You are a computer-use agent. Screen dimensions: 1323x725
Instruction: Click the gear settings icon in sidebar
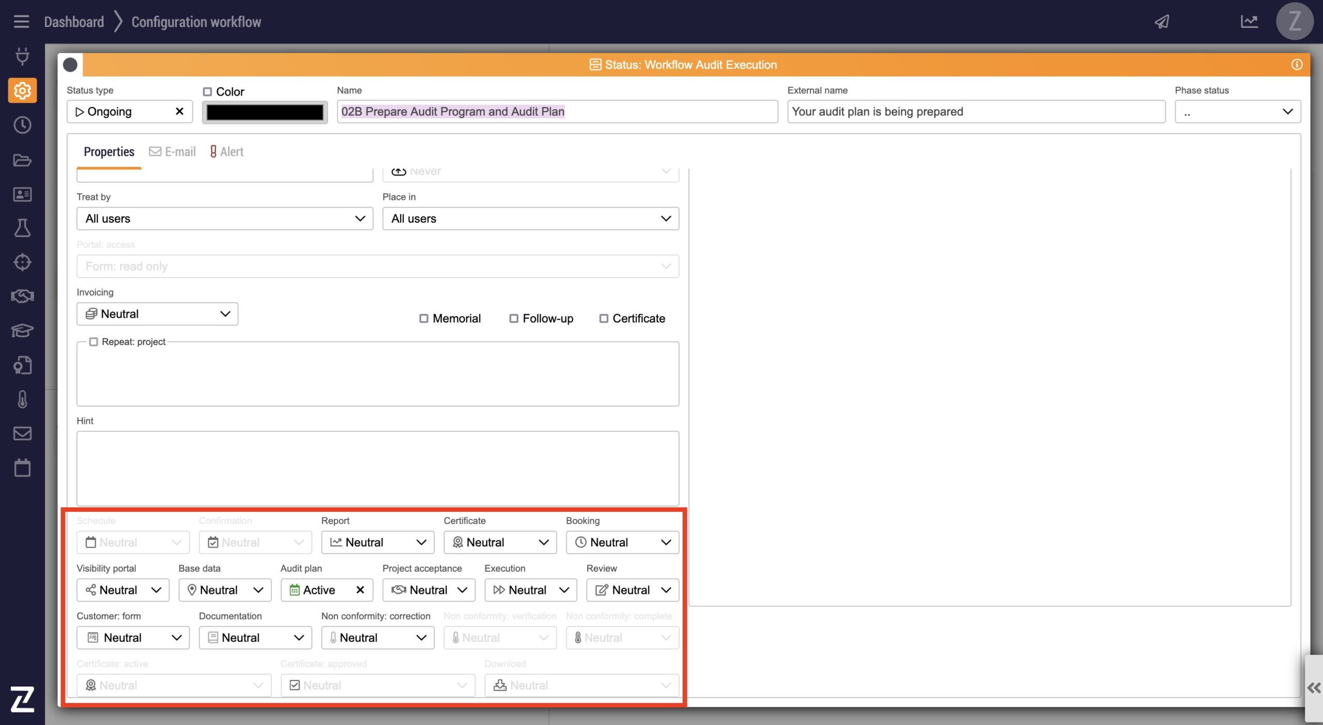[22, 91]
